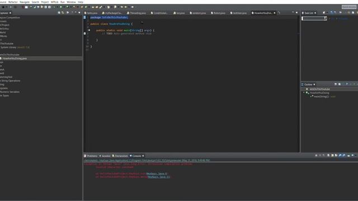Click Link with Editor icon in Package Explorer

point(63,13)
